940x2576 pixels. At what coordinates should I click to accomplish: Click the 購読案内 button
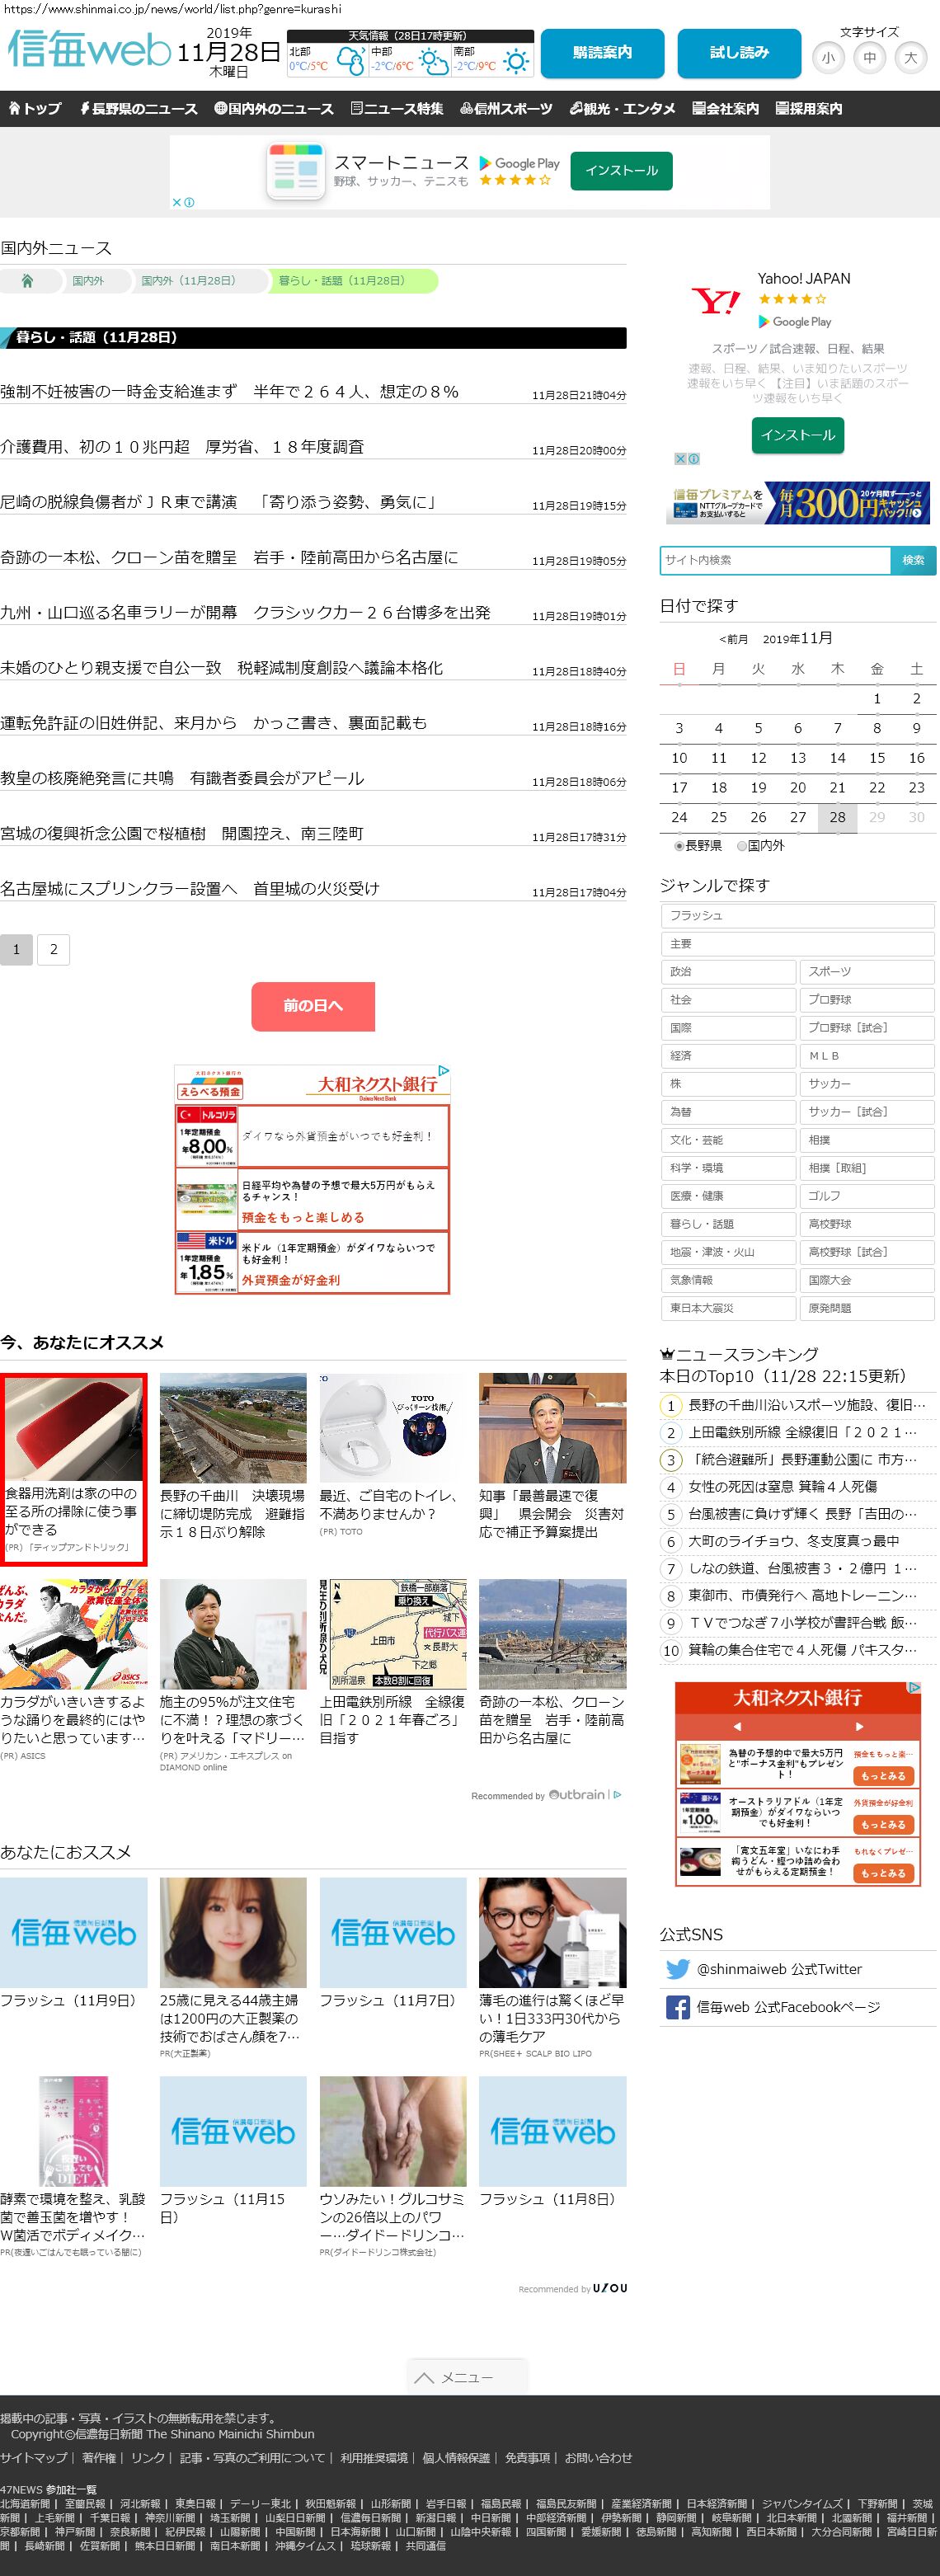(602, 53)
